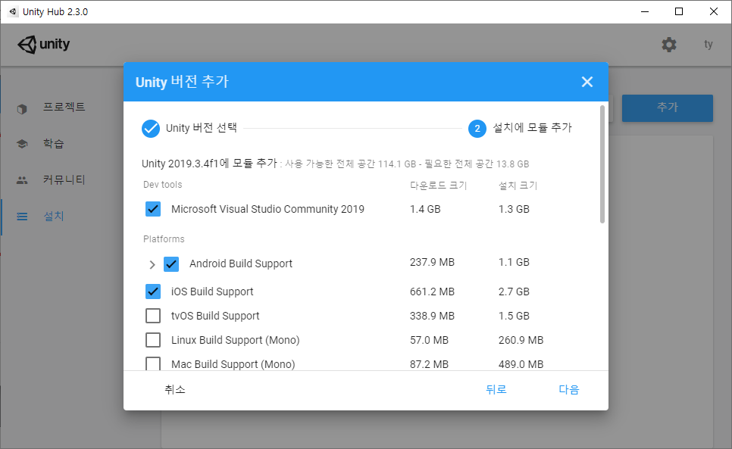The width and height of the screenshot is (732, 449).
Task: Switch to the 커뮤니티 sidebar tab
Action: coord(64,179)
